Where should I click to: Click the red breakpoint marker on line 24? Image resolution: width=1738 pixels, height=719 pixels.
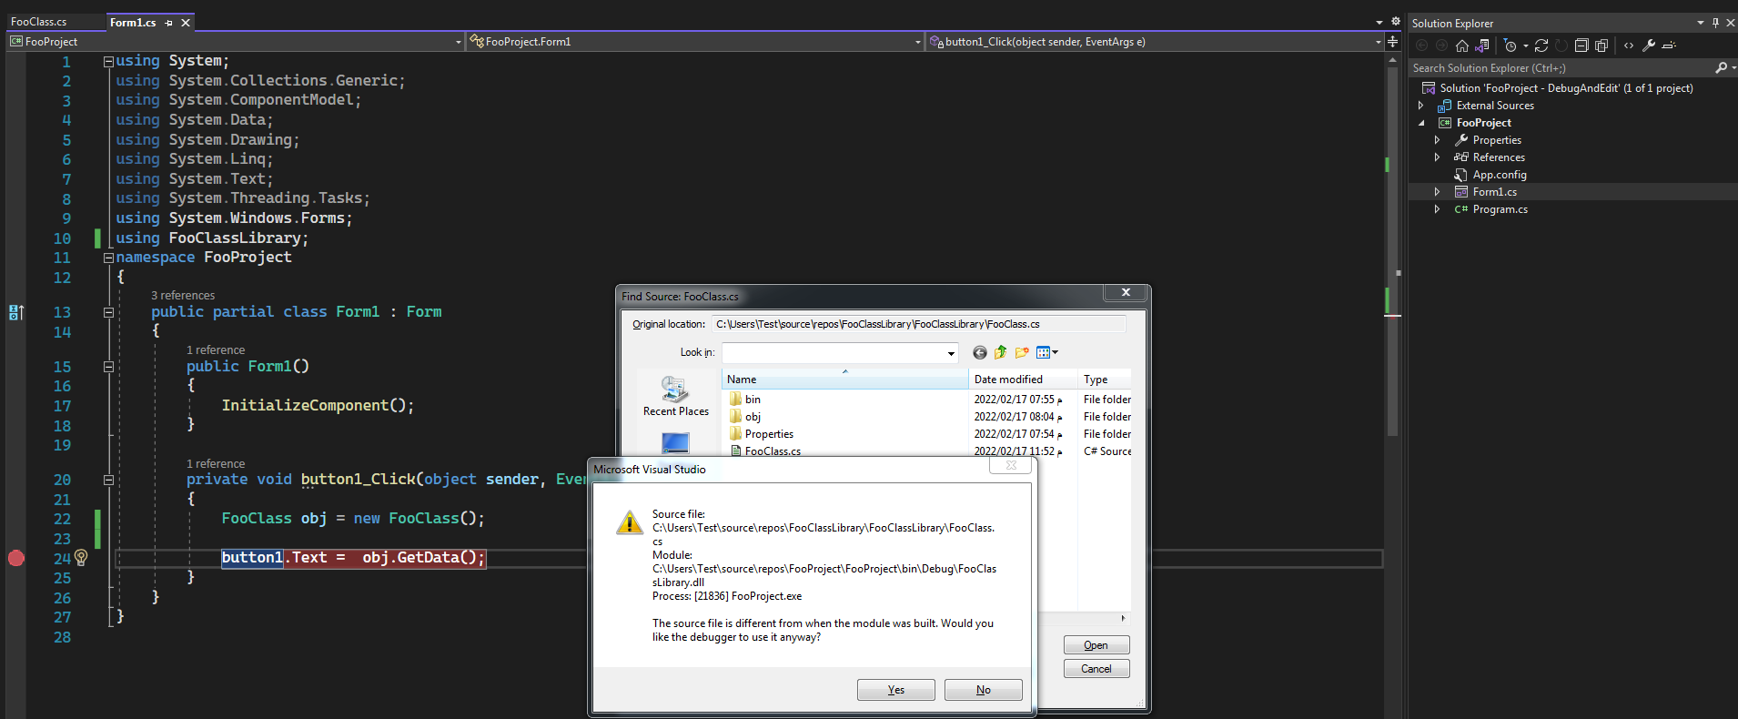tap(16, 558)
